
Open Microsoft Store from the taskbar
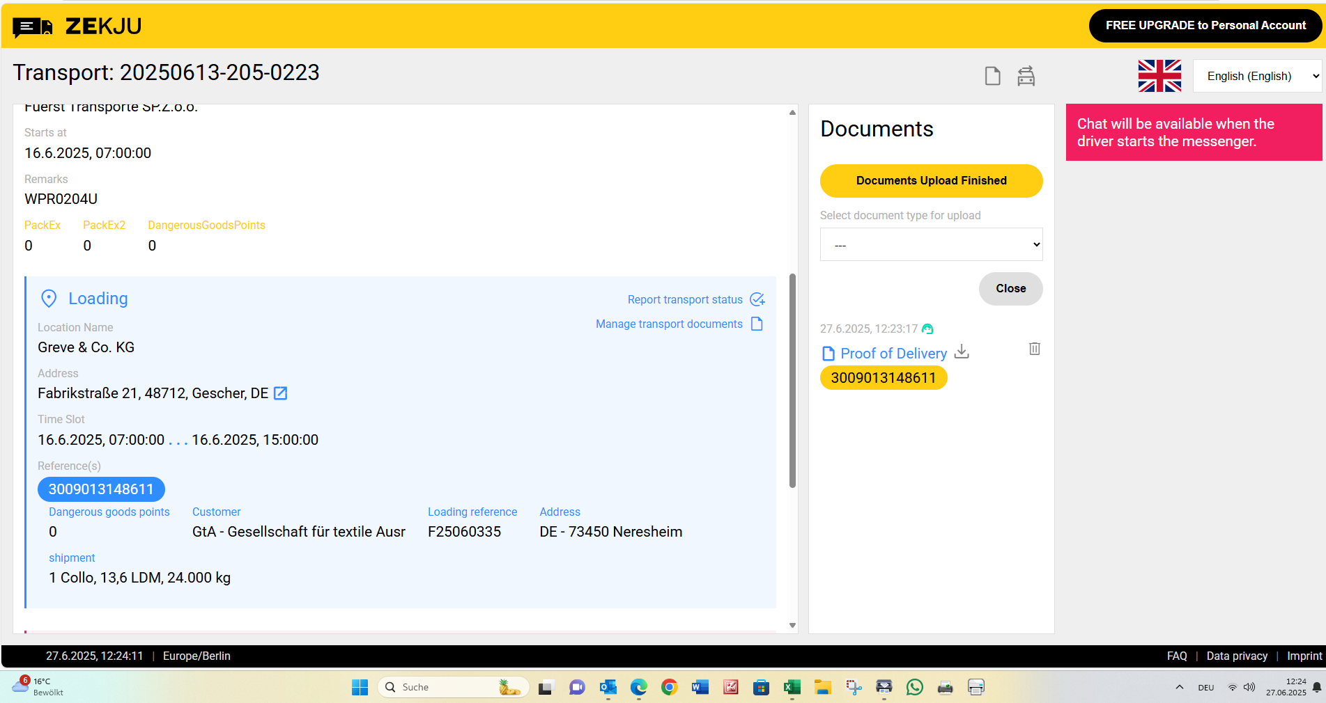pos(761,688)
